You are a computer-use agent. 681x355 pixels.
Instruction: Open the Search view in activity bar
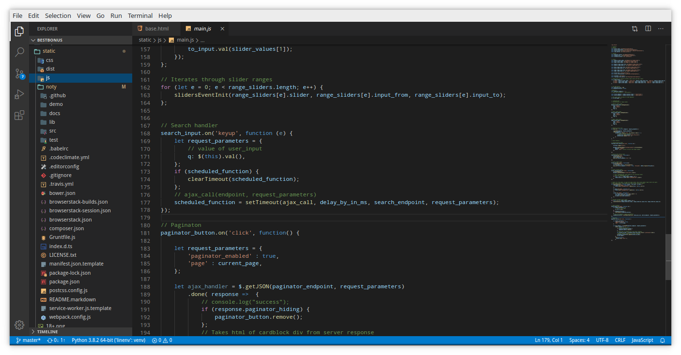coord(19,52)
